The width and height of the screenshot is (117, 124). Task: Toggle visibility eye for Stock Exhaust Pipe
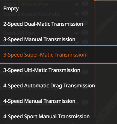pos(85,4)
